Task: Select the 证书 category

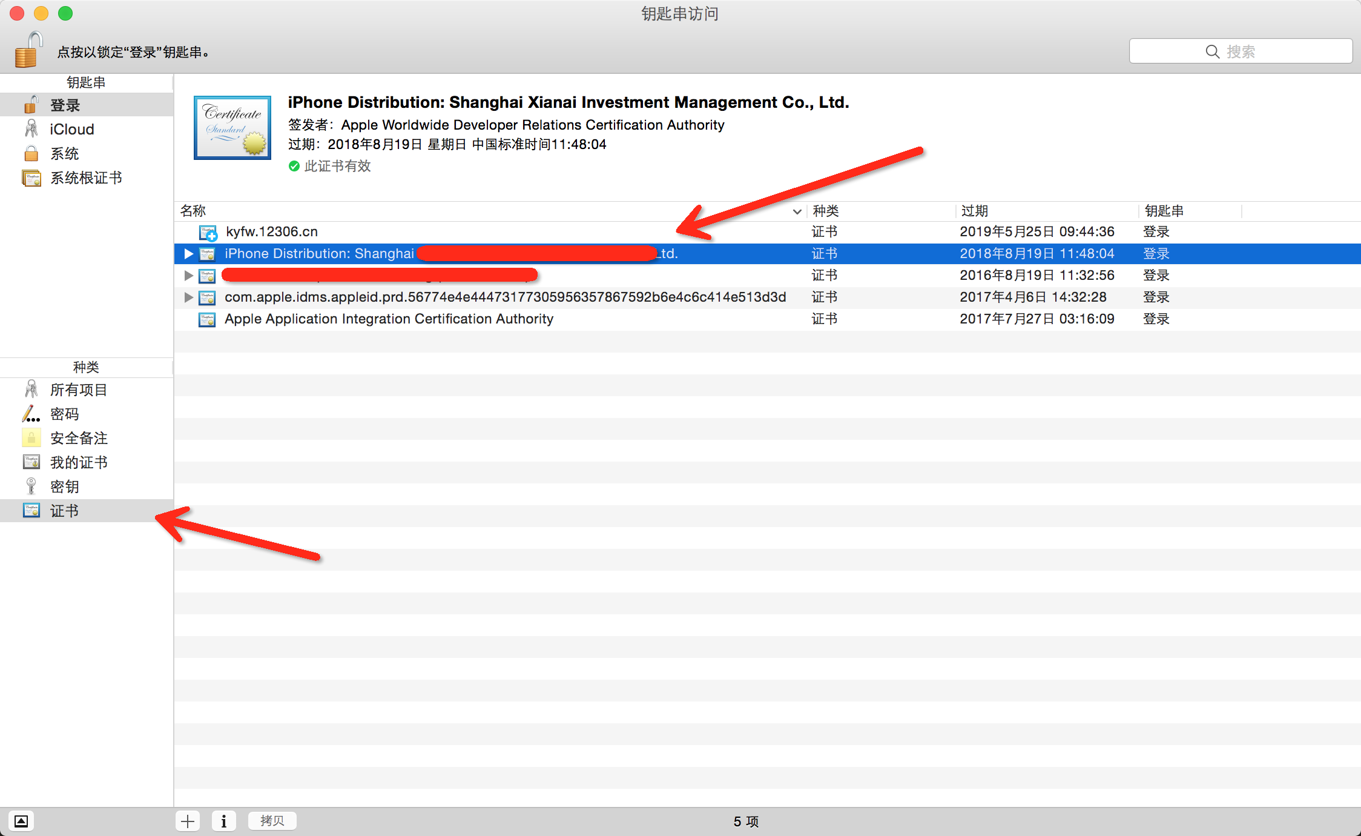Action: pyautogui.click(x=87, y=511)
